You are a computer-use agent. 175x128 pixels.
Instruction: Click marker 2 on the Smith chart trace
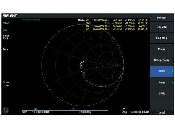(x=84, y=74)
